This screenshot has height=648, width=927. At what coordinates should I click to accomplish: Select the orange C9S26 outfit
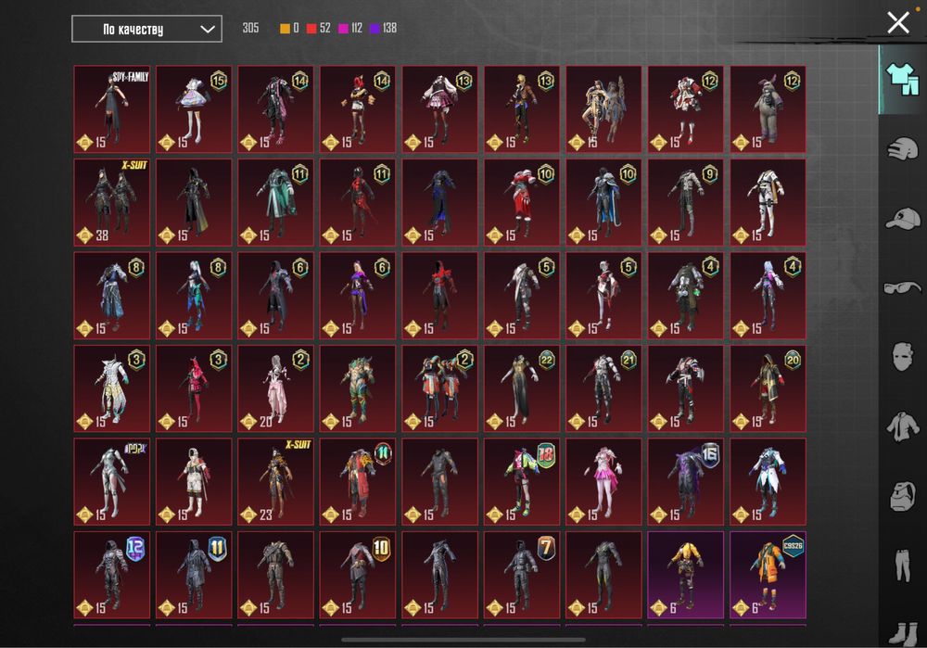tap(768, 575)
